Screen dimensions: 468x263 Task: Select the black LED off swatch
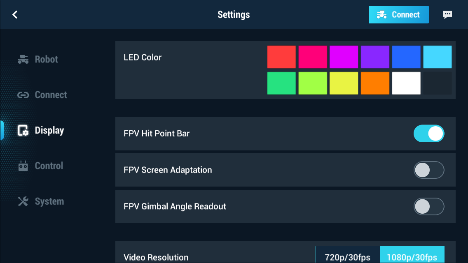click(437, 83)
